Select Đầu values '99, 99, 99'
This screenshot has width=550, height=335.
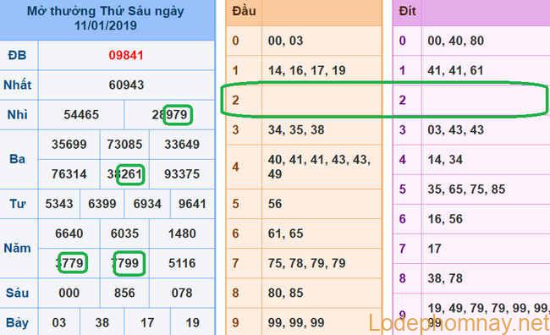(x=296, y=322)
